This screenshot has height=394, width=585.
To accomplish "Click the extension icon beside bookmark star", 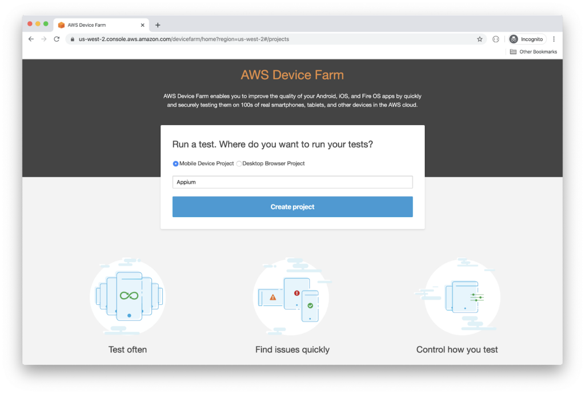I will [495, 39].
